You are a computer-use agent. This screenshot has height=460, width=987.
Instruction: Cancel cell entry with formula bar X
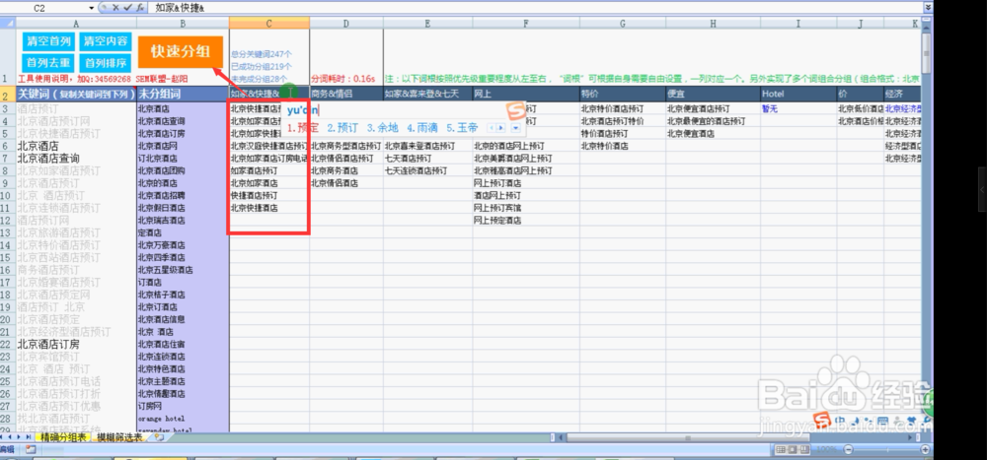click(115, 8)
